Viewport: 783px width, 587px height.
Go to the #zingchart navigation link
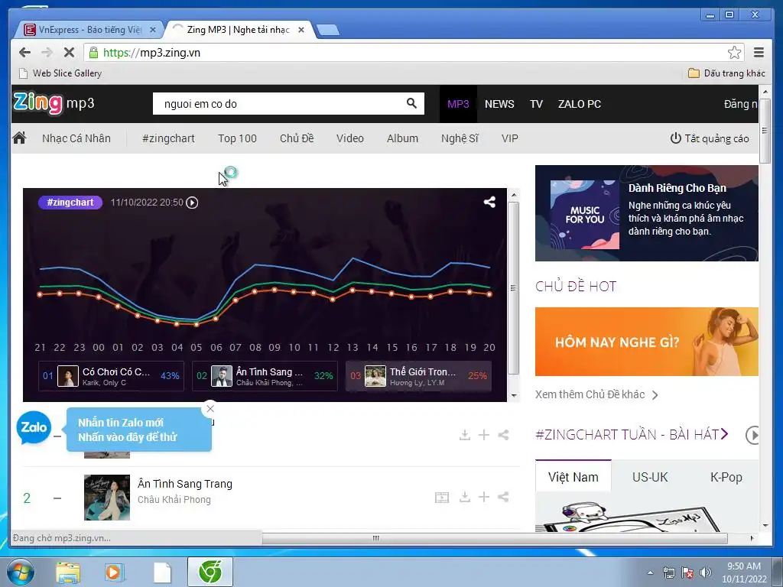pos(168,138)
